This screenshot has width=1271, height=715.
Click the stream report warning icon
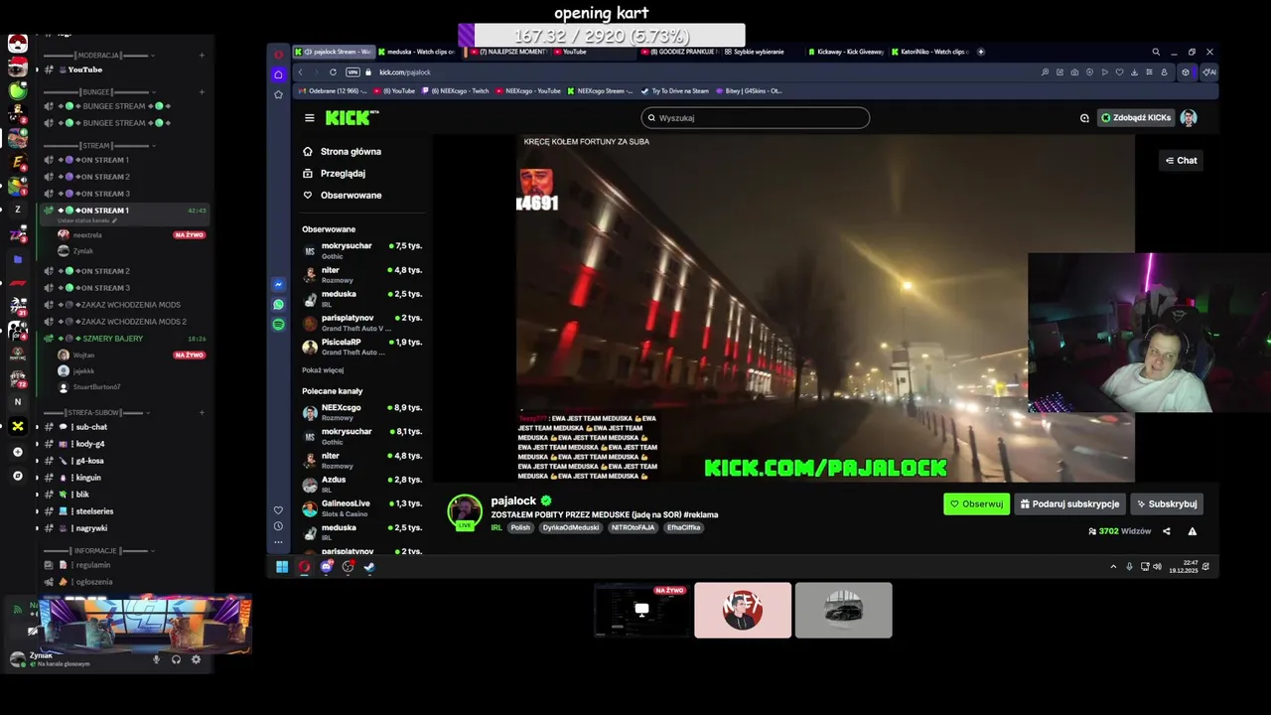tap(1193, 531)
